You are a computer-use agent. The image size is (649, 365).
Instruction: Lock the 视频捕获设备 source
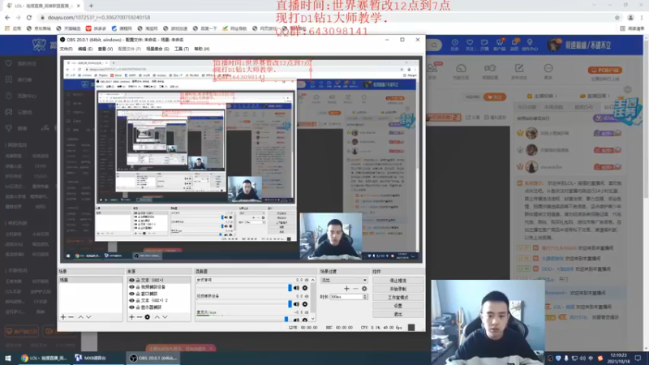point(138,287)
